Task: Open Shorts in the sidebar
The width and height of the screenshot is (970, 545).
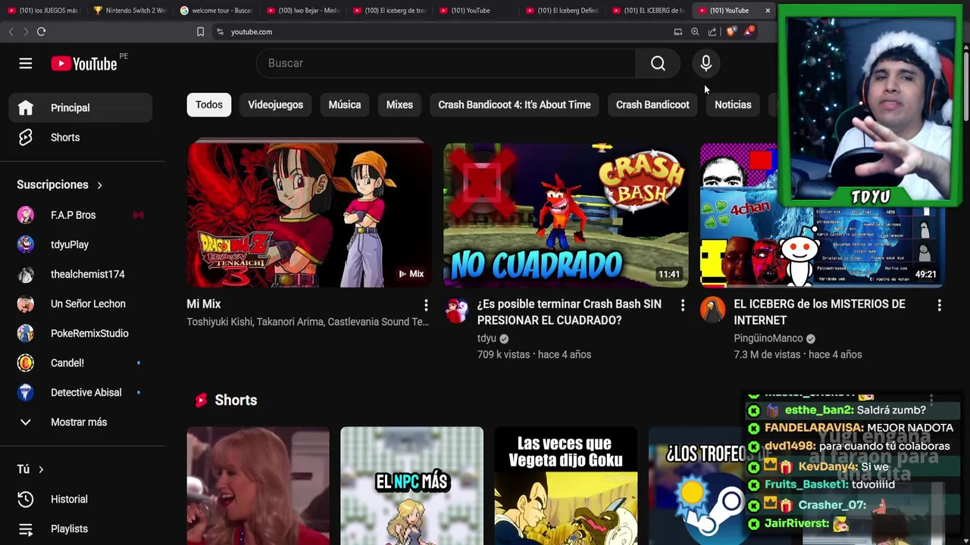Action: point(80,138)
